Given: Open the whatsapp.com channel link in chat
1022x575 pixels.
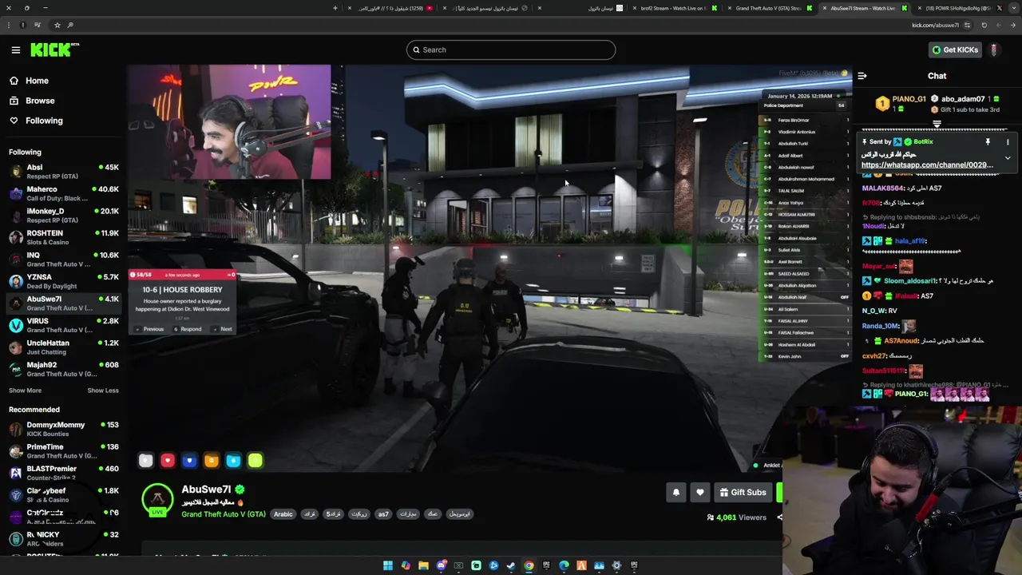Looking at the screenshot, I should point(927,165).
